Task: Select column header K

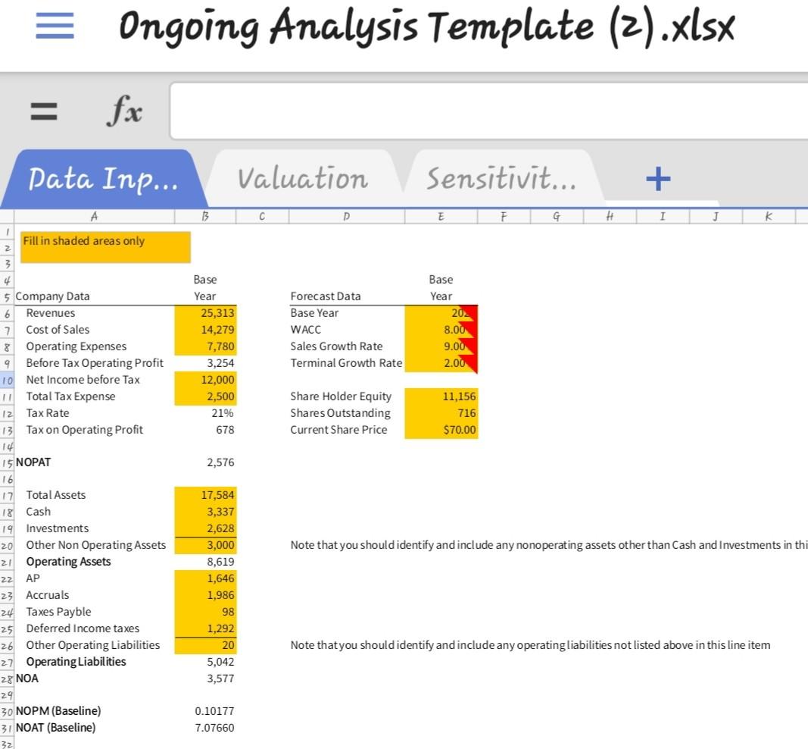Action: pos(768,215)
